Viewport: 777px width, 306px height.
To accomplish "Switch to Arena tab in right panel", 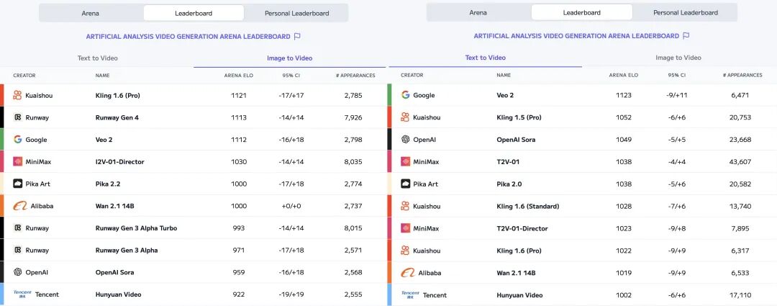I will tap(478, 13).
